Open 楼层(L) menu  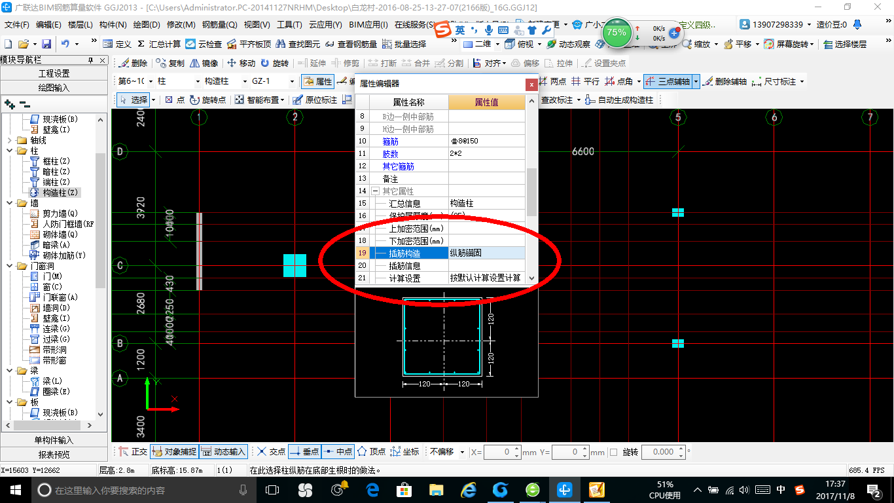(80, 25)
